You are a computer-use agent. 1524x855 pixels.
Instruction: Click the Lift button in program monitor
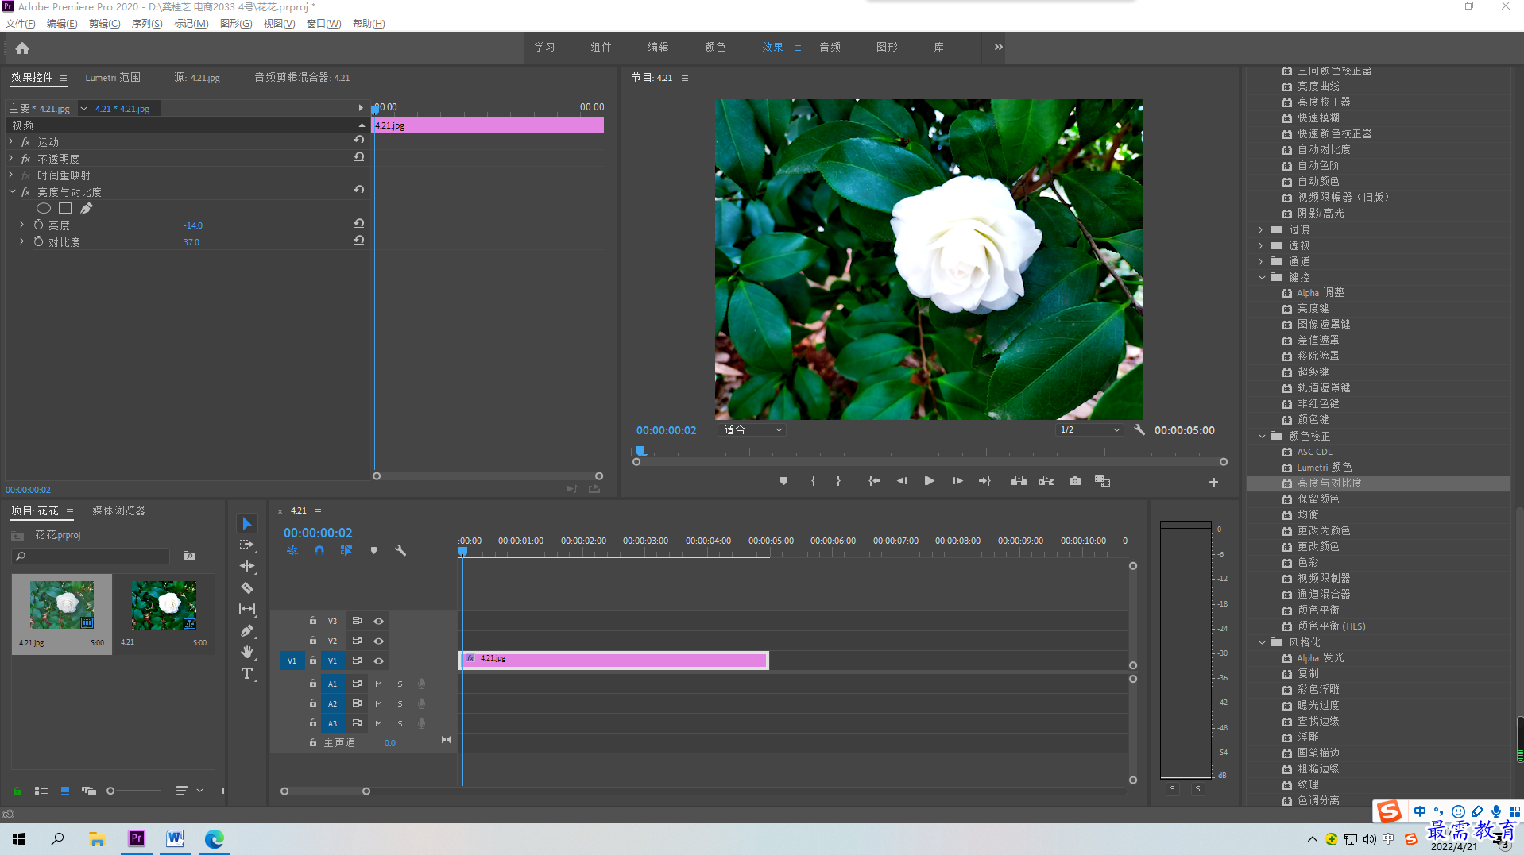[x=1019, y=481]
